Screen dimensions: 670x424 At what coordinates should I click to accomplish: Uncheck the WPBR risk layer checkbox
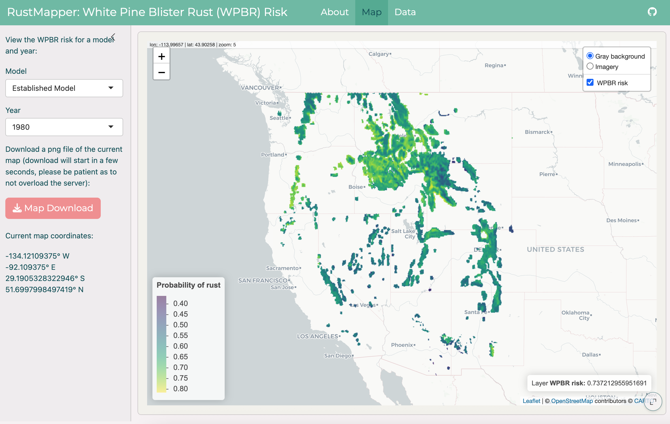(590, 83)
